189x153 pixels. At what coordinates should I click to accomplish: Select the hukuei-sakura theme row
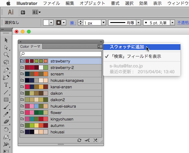tap(61, 106)
